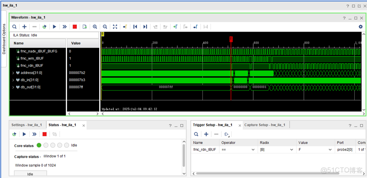This screenshot has height=178, width=367.
Task: Click the Trigger Setup panel help question mark
Action: click(x=350, y=126)
